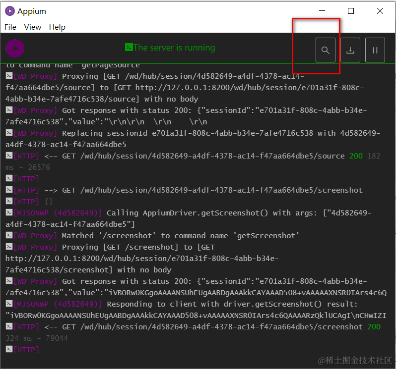Screen dimensions: 396x369
Task: Download the raw server logs
Action: coord(350,50)
